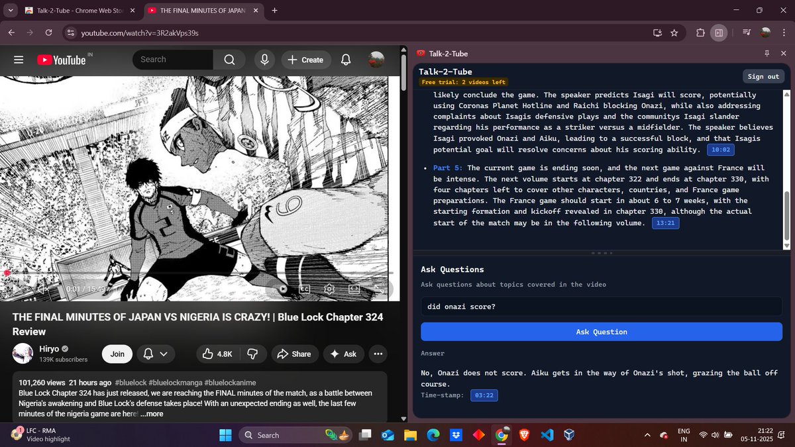
Task: Click the #bluelock hashtag
Action: [x=130, y=383]
